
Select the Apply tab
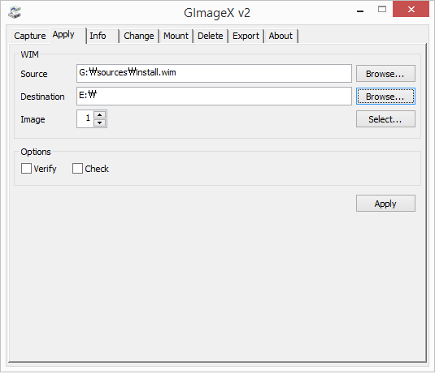click(68, 35)
